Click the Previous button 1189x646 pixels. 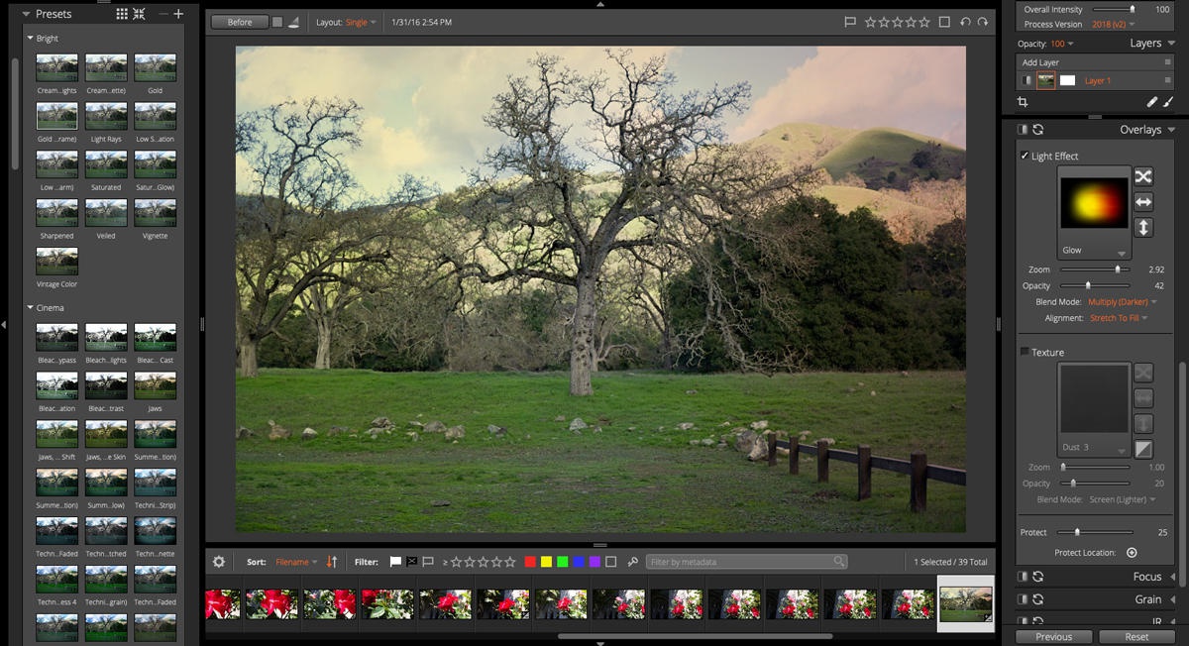(x=1054, y=637)
